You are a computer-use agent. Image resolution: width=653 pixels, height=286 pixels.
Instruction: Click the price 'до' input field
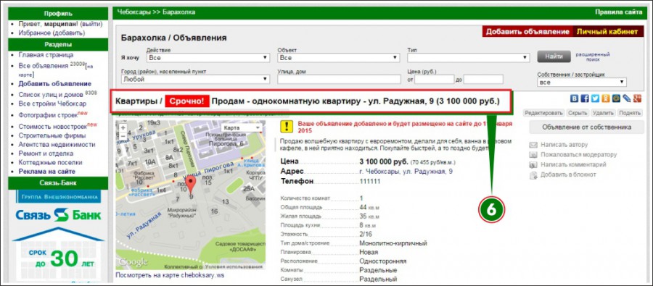point(483,79)
